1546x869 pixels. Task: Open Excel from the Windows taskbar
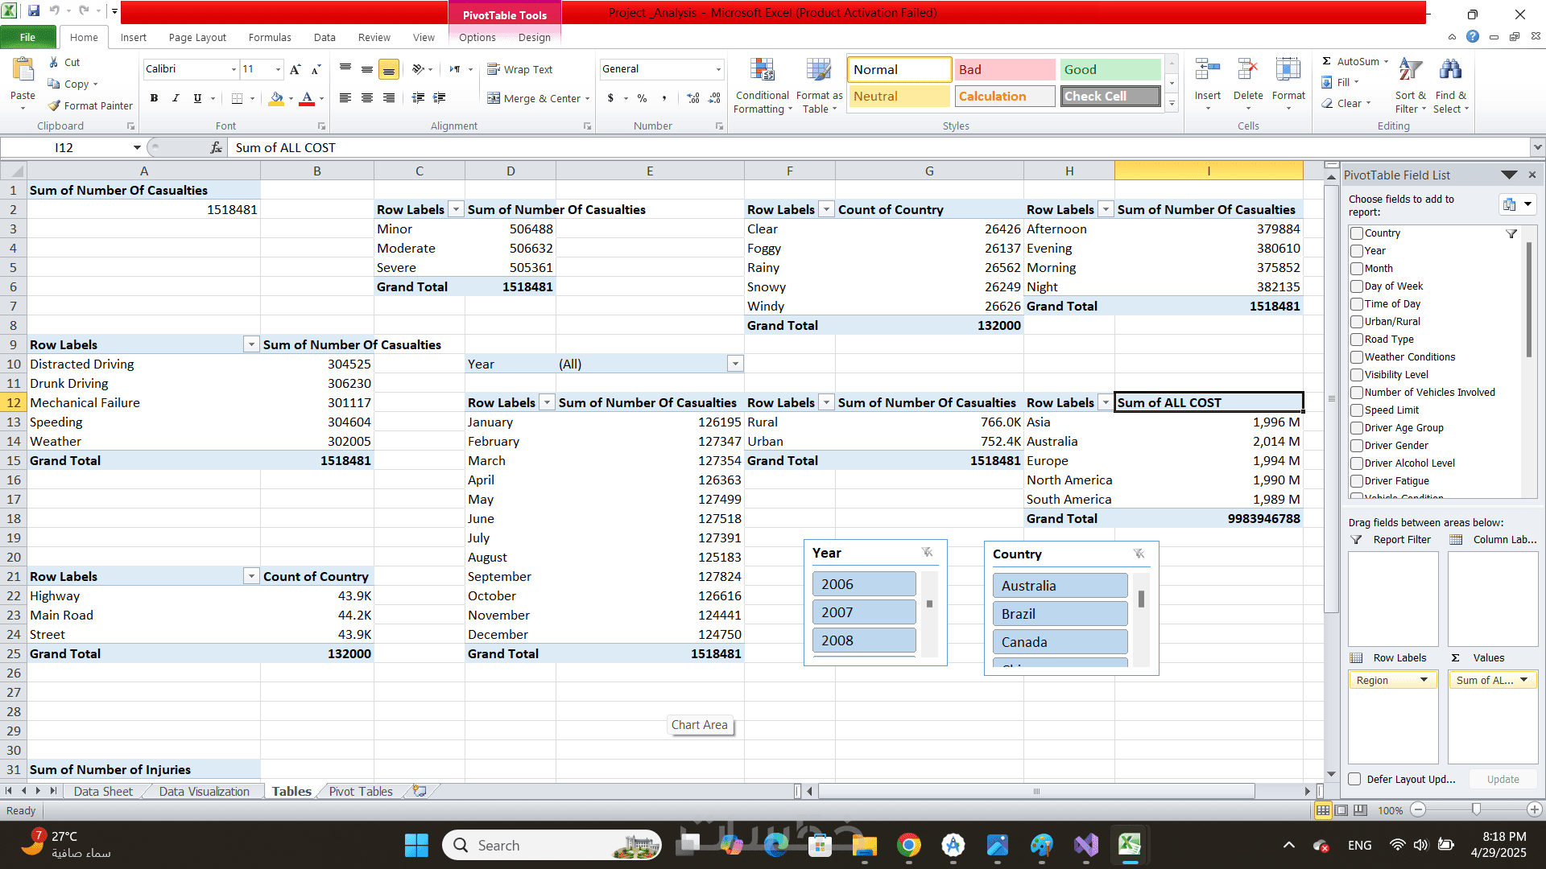point(1129,845)
